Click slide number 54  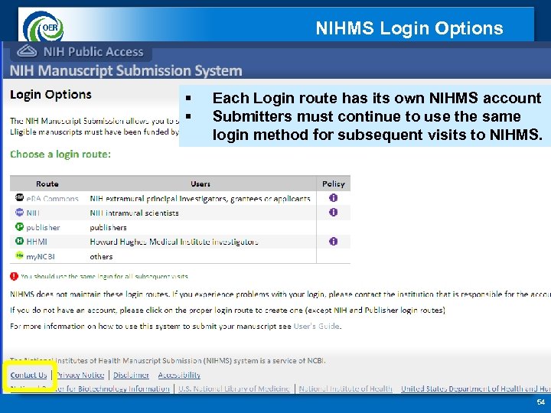(x=541, y=402)
